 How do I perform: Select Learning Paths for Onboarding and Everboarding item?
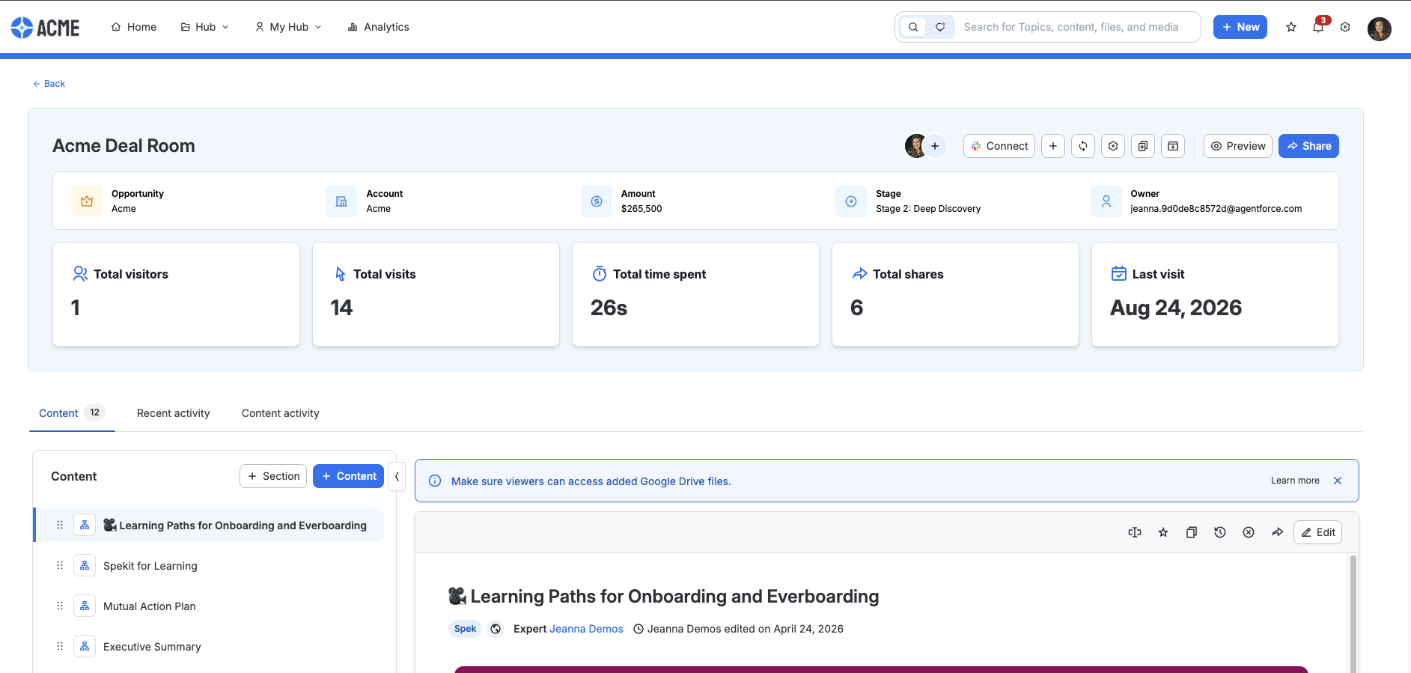(209, 526)
